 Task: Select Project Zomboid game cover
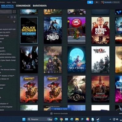pyautogui.click(x=53, y=30)
